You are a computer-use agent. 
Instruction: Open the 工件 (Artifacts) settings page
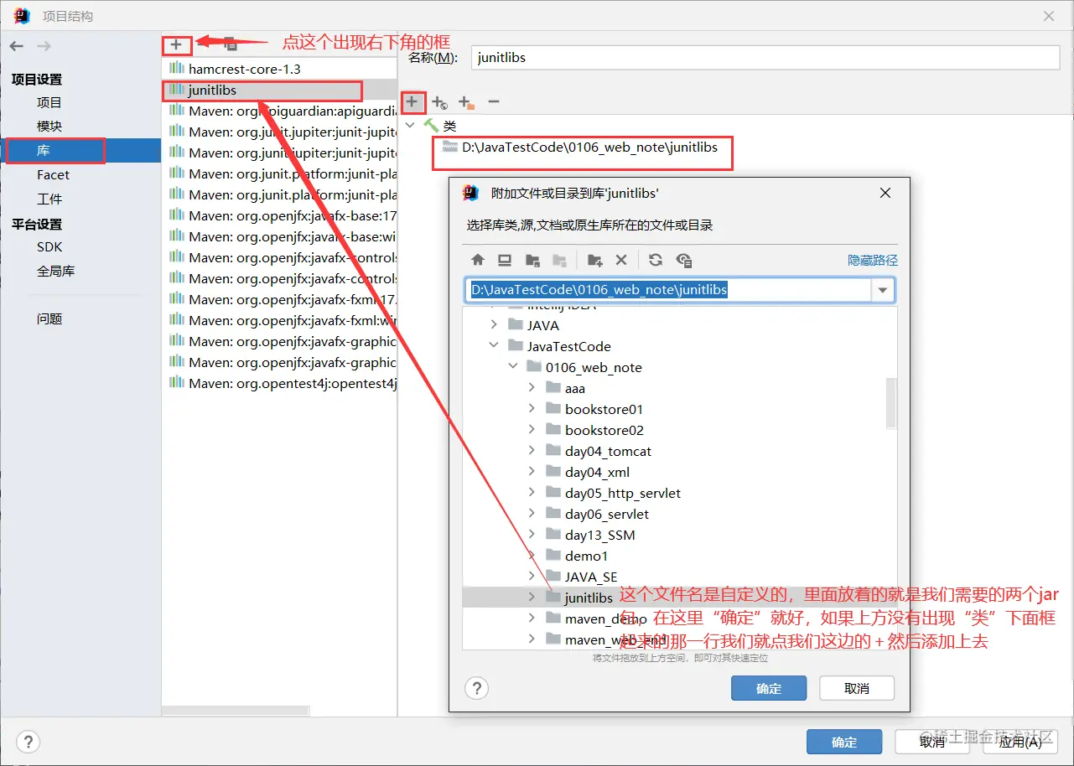[49, 199]
